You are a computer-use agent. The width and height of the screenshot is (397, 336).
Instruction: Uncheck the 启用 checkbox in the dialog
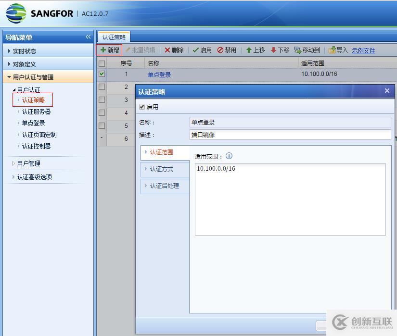(x=141, y=107)
